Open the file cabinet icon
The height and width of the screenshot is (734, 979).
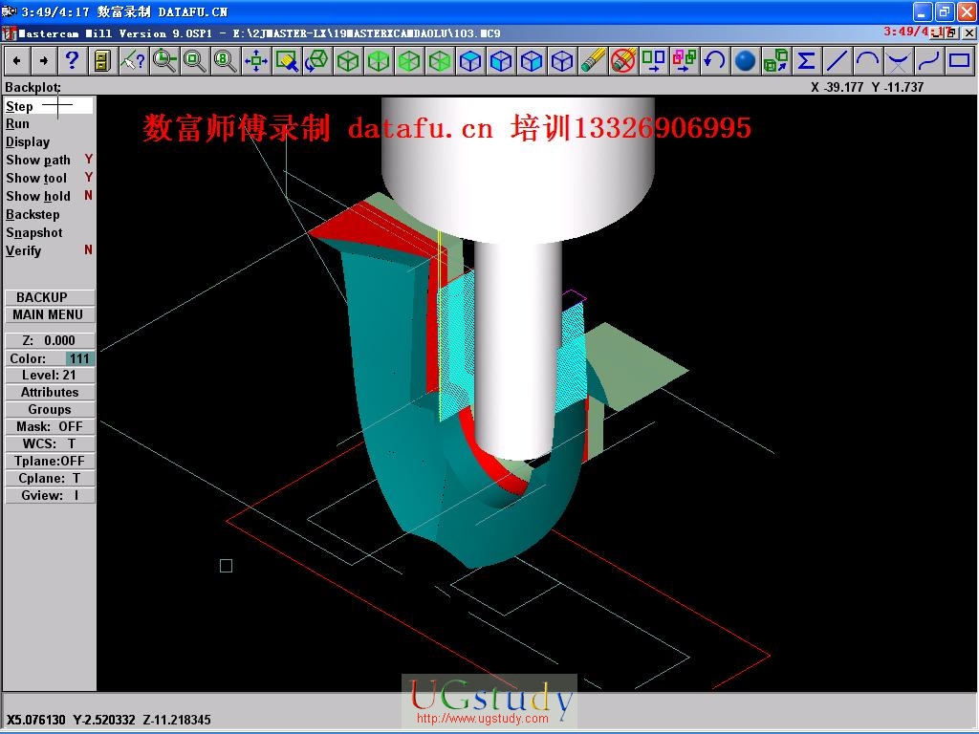102,60
